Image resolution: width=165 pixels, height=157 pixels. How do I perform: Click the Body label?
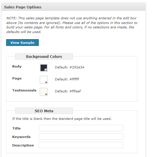(x=17, y=66)
